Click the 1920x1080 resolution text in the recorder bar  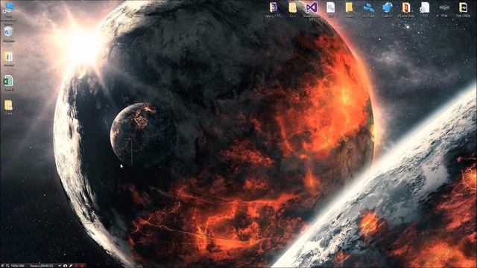[17, 266]
